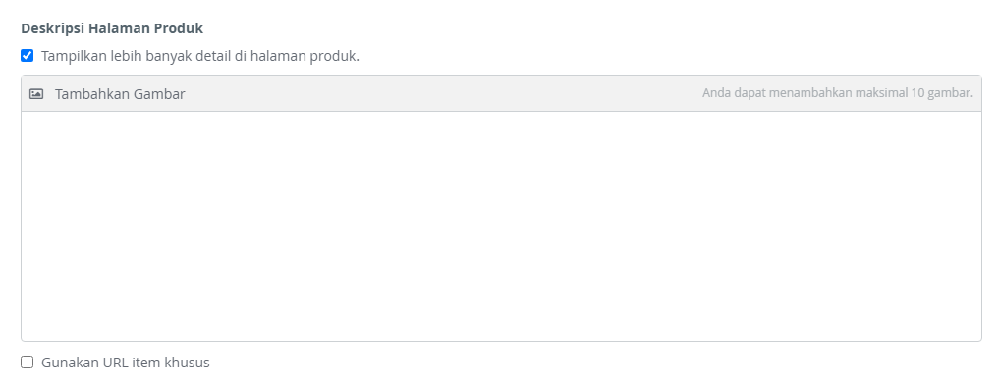Click the 'Gunakan URL item khusus' label text
The height and width of the screenshot is (388, 998).
point(126,363)
